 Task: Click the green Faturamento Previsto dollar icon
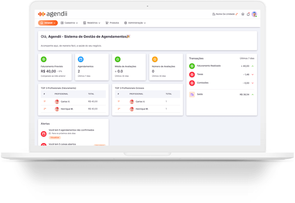[44, 59]
